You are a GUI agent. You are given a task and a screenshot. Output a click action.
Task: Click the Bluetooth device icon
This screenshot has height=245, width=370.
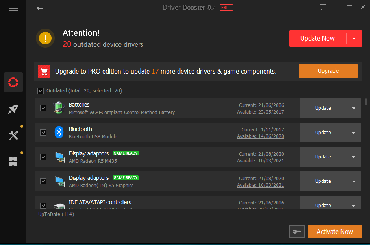(x=59, y=132)
